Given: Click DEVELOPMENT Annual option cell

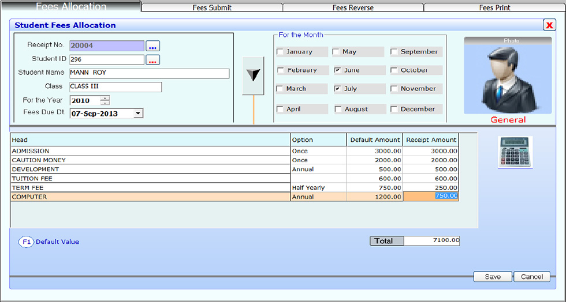Looking at the screenshot, I should point(318,169).
